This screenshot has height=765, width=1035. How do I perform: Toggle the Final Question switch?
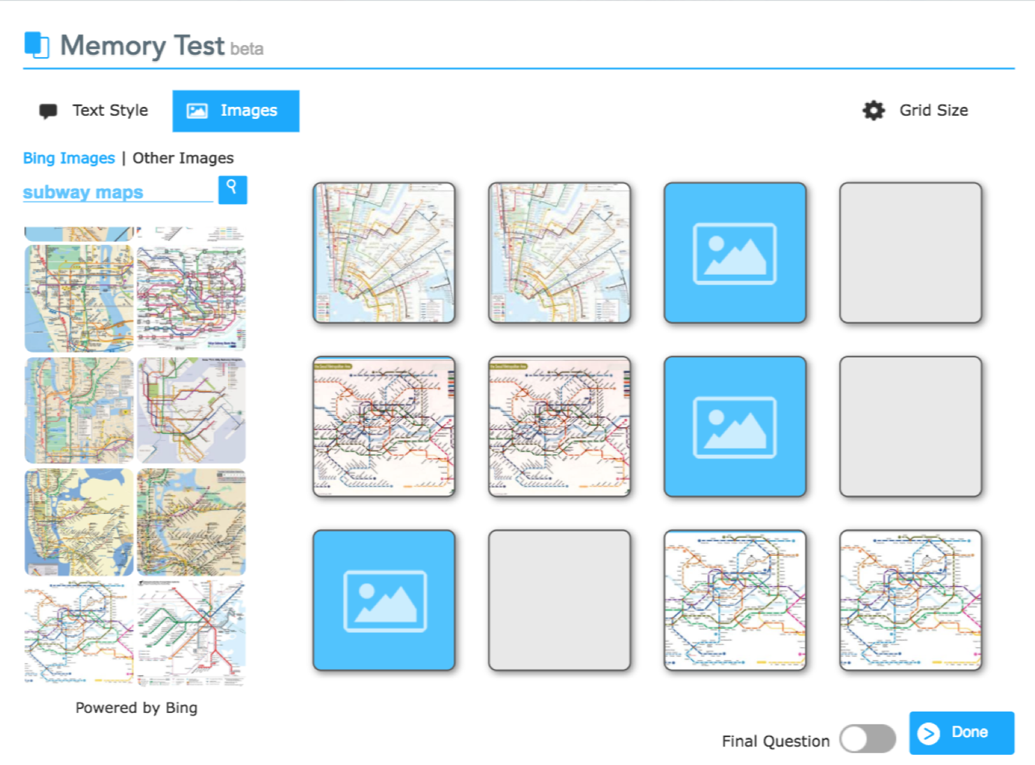pos(867,739)
